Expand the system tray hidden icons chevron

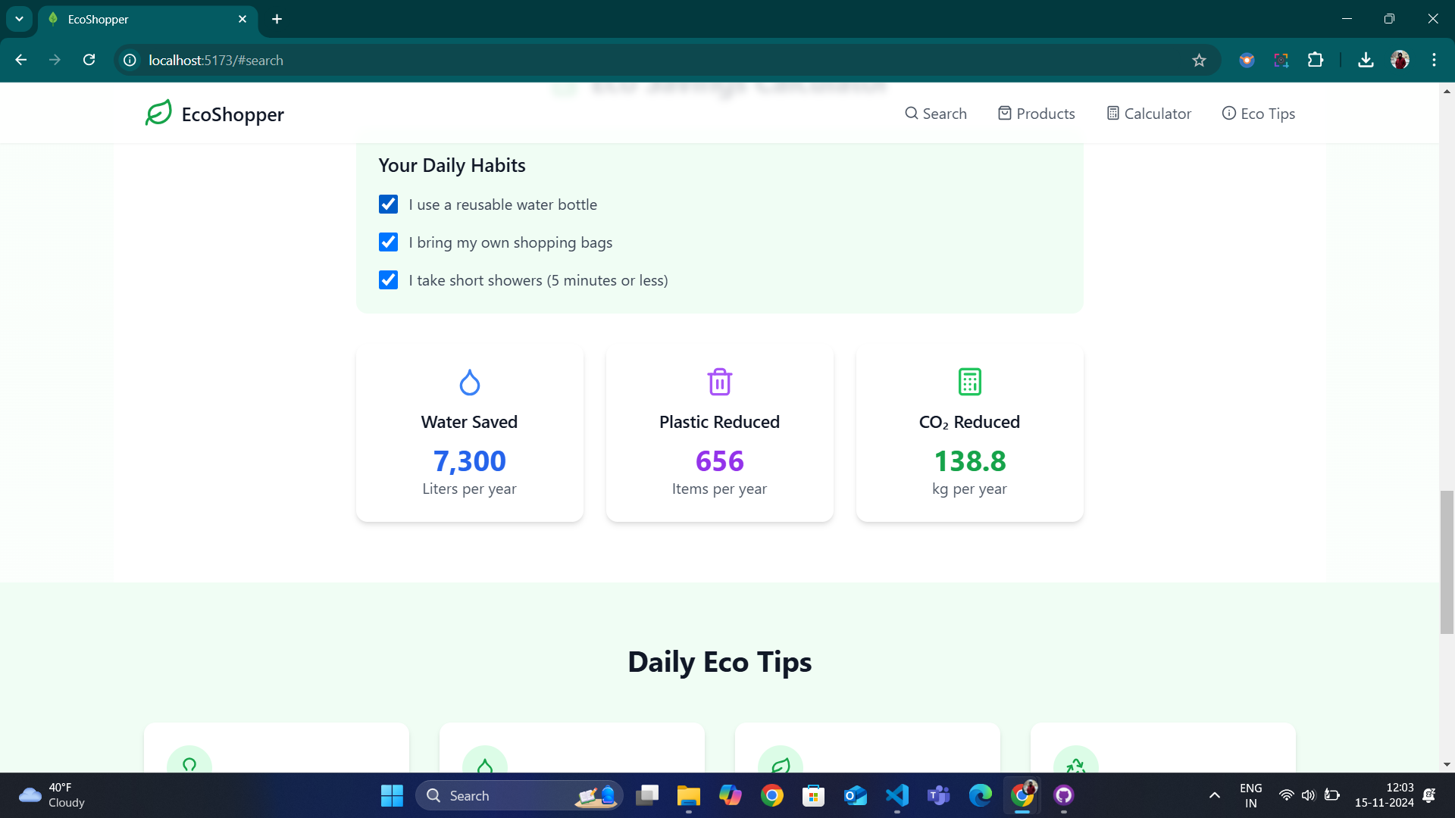coord(1214,795)
